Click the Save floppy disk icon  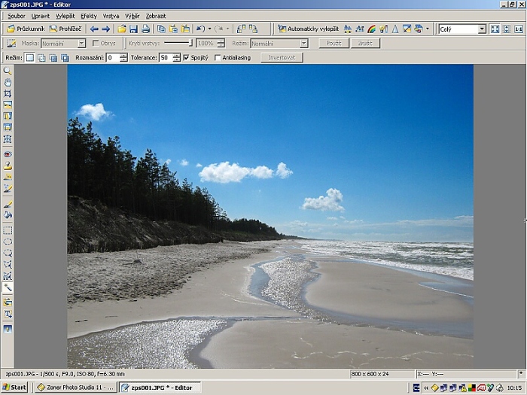133,29
